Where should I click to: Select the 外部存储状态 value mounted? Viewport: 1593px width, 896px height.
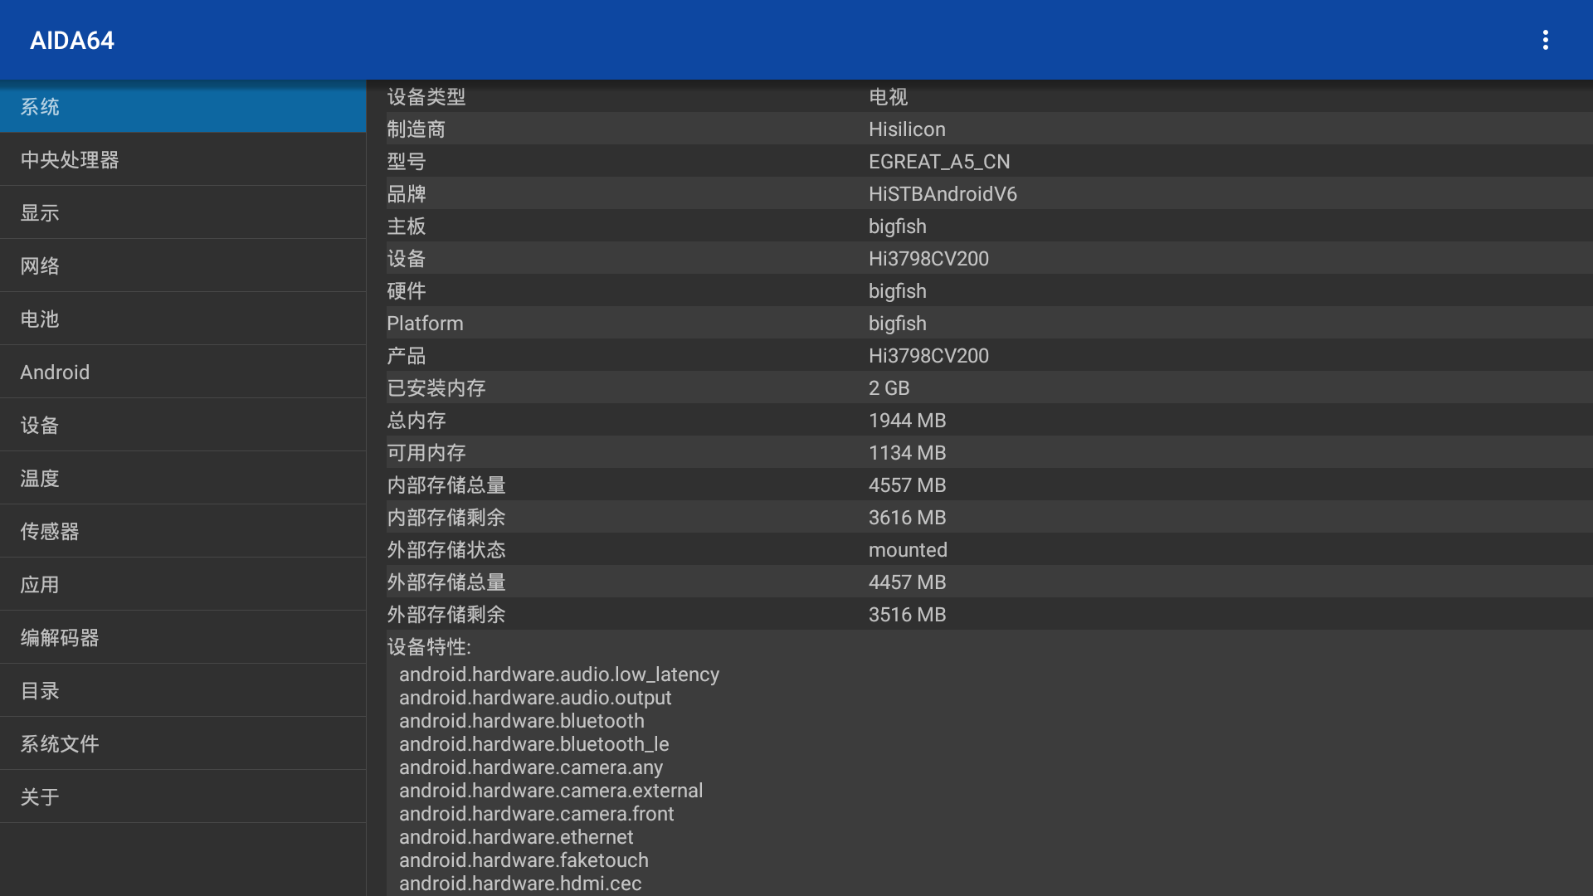click(x=908, y=550)
